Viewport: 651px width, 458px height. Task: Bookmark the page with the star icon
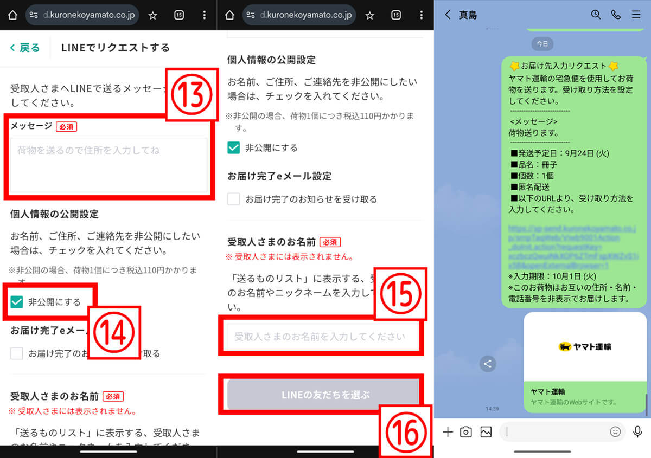[152, 15]
